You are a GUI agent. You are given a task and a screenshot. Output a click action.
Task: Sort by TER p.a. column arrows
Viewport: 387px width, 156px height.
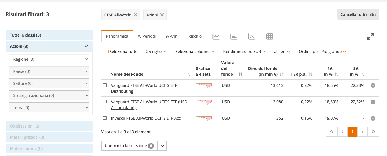point(311,74)
